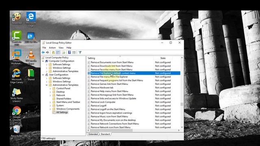
Task: Click the Start Menu and Taskbar folder icon
Action: pyautogui.click(x=54, y=102)
